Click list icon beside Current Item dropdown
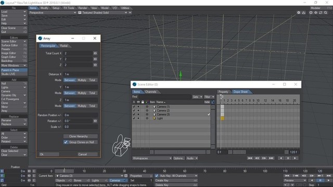 coord(126,176)
